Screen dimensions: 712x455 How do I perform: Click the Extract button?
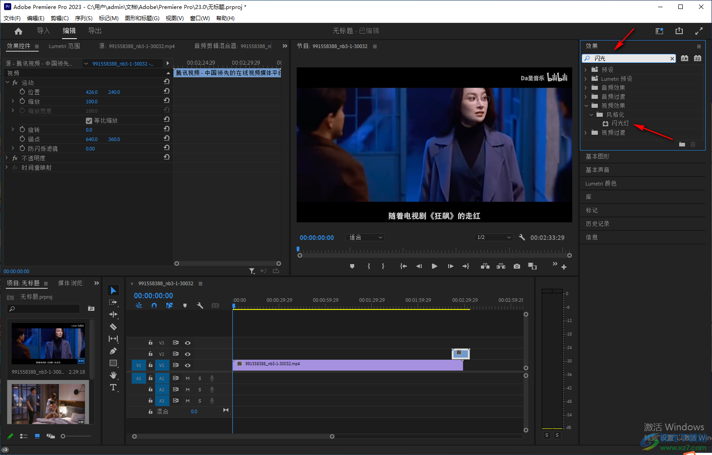coord(501,266)
